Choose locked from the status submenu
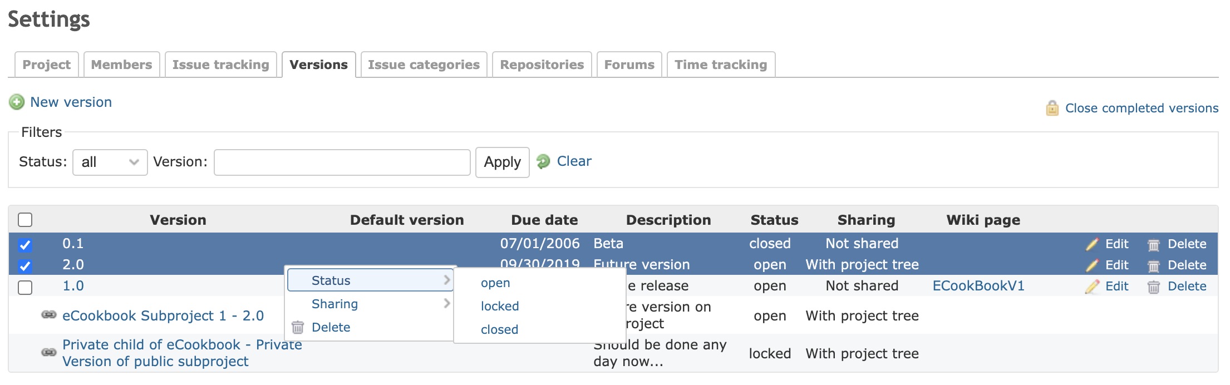This screenshot has width=1230, height=385. (x=500, y=306)
